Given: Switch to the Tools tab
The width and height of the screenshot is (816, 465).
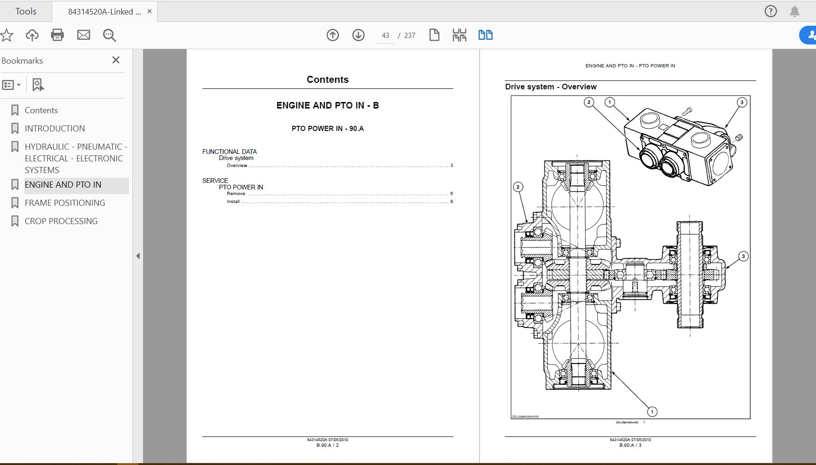Looking at the screenshot, I should click(26, 11).
